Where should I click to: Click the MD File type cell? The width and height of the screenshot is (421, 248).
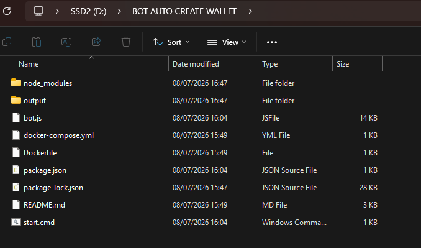pyautogui.click(x=274, y=205)
